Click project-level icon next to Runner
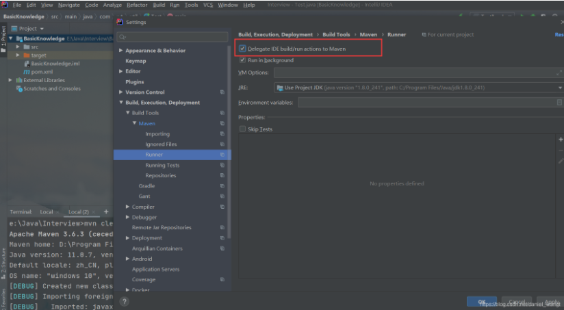Screen dimensions: 564x310 (x=222, y=155)
